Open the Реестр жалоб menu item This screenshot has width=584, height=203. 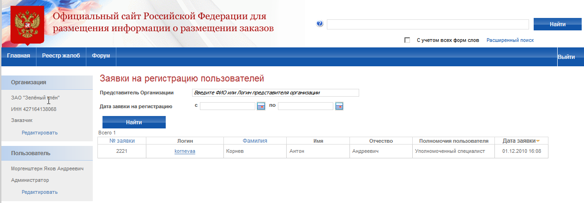click(x=61, y=56)
